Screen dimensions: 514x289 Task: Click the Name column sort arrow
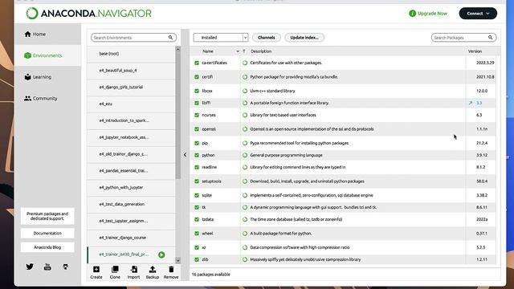238,51
